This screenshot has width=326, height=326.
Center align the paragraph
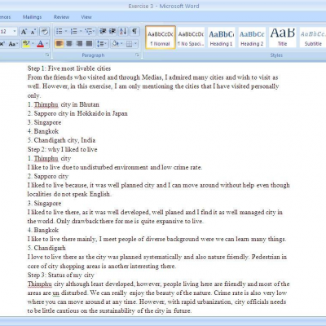[69, 43]
